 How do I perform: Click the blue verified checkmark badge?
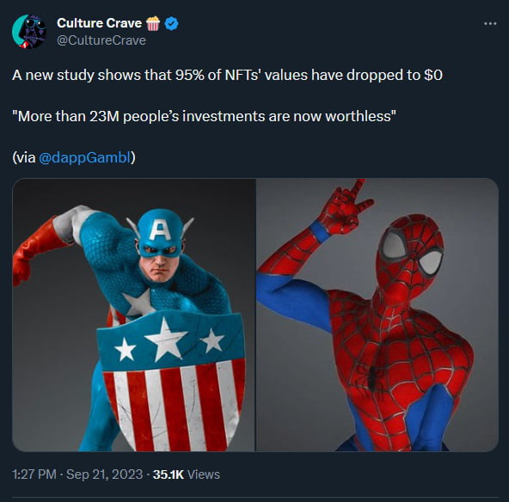click(172, 24)
